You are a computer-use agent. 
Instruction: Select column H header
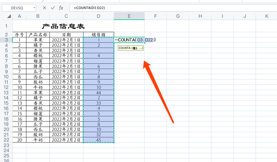[x=200, y=16]
